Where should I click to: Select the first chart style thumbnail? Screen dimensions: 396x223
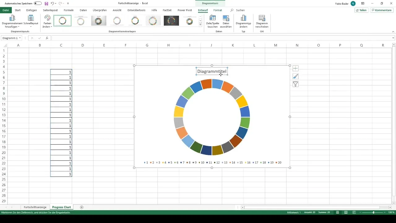pos(62,21)
